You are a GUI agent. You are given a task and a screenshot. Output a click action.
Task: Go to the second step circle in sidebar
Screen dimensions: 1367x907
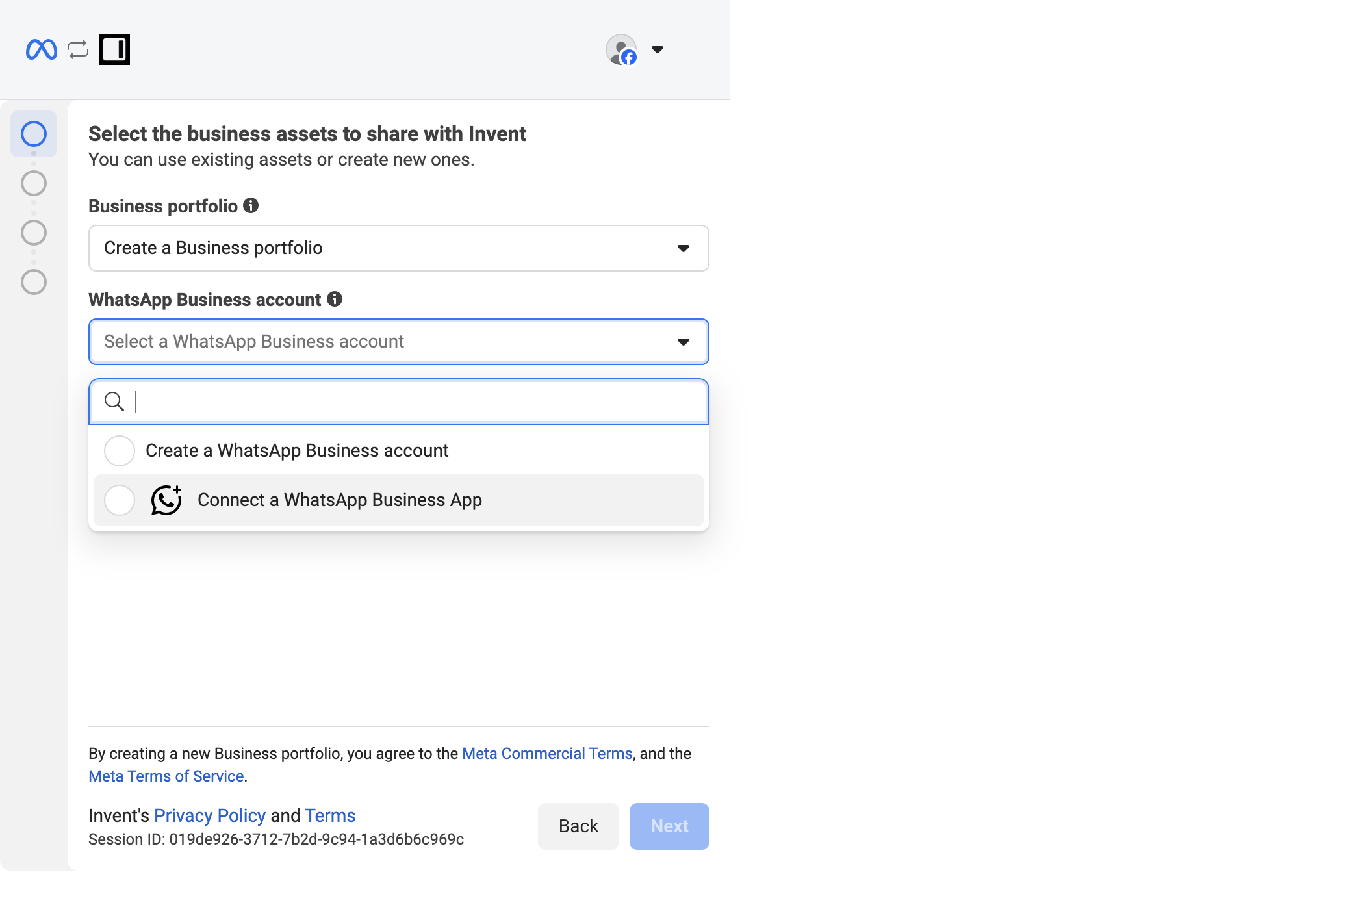click(34, 183)
